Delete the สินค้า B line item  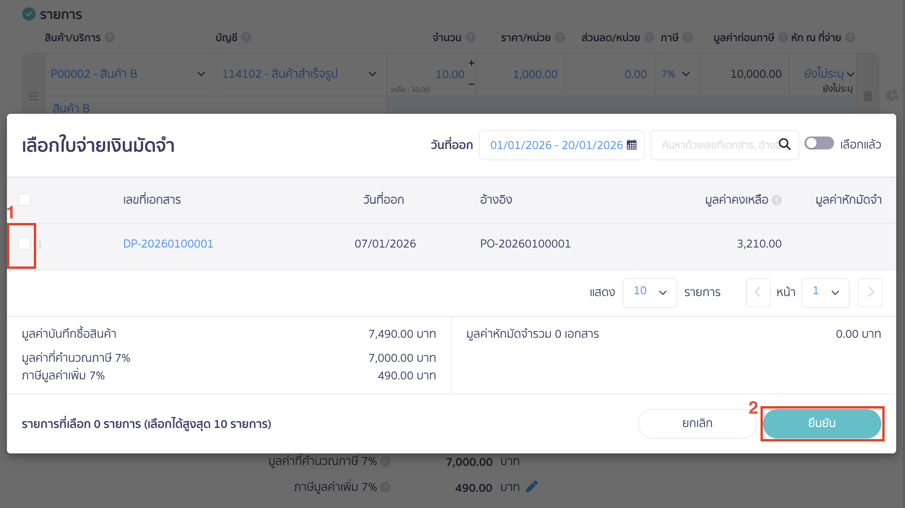pos(868,96)
